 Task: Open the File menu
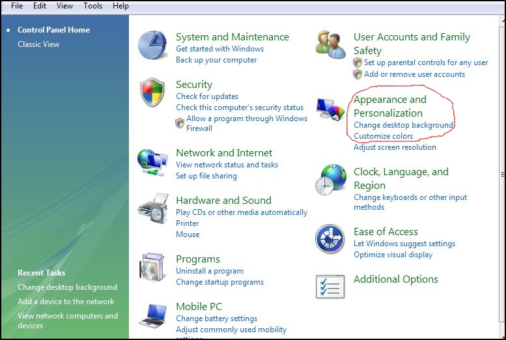pyautogui.click(x=17, y=6)
